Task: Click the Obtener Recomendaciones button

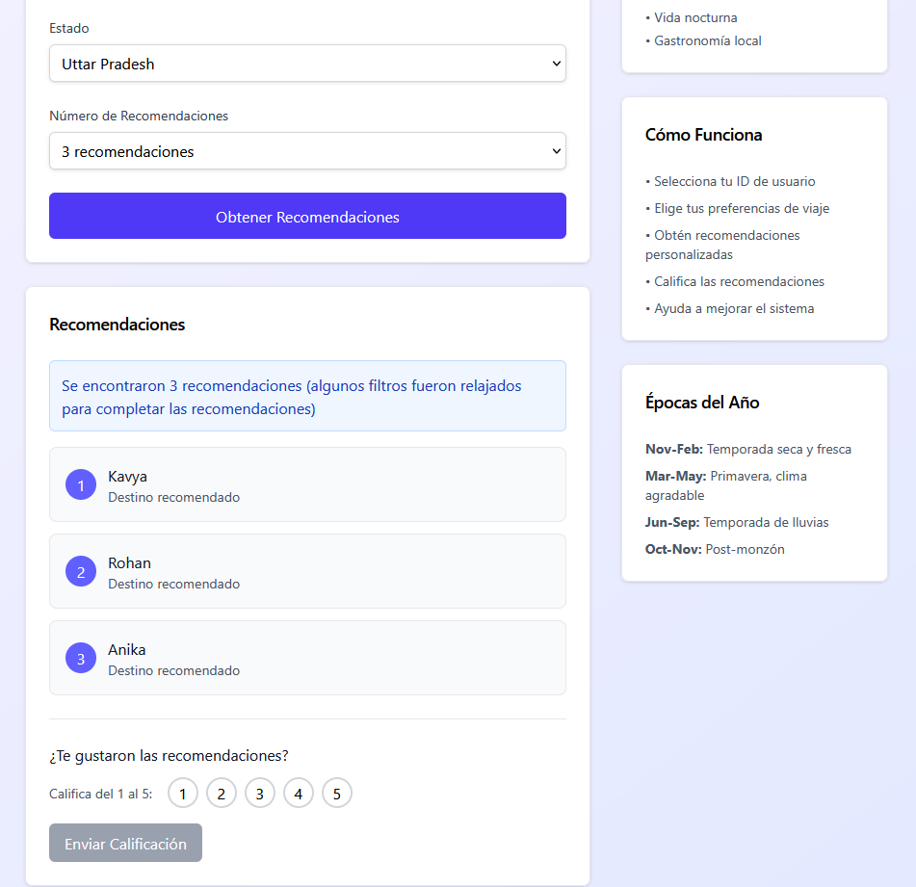Action: click(x=307, y=216)
